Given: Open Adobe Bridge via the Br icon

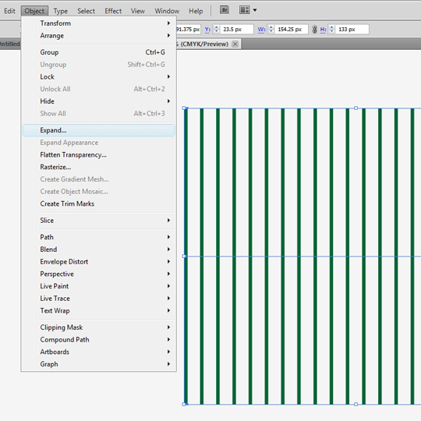Looking at the screenshot, I should [225, 10].
